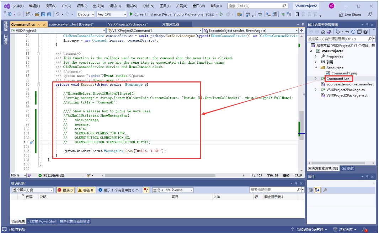
Task: Click 选择仓库 in status bar
Action: pos(345,229)
